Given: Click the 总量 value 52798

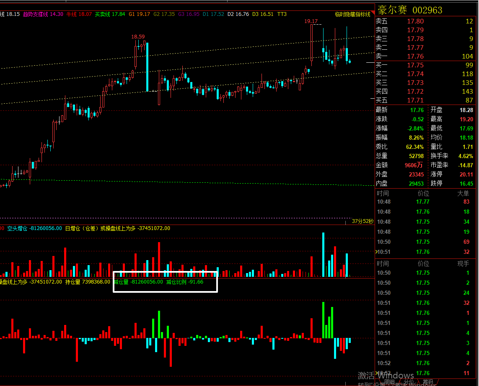Looking at the screenshot, I should (x=417, y=156).
